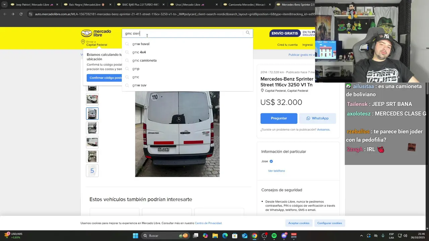Open the Copilot icon in the taskbar
The height and width of the screenshot is (241, 429).
click(x=205, y=236)
